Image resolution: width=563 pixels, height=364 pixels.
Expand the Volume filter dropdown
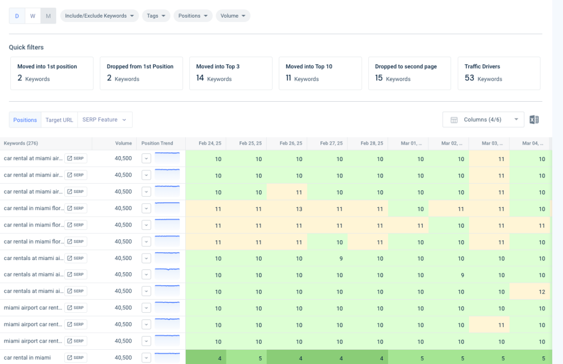233,16
